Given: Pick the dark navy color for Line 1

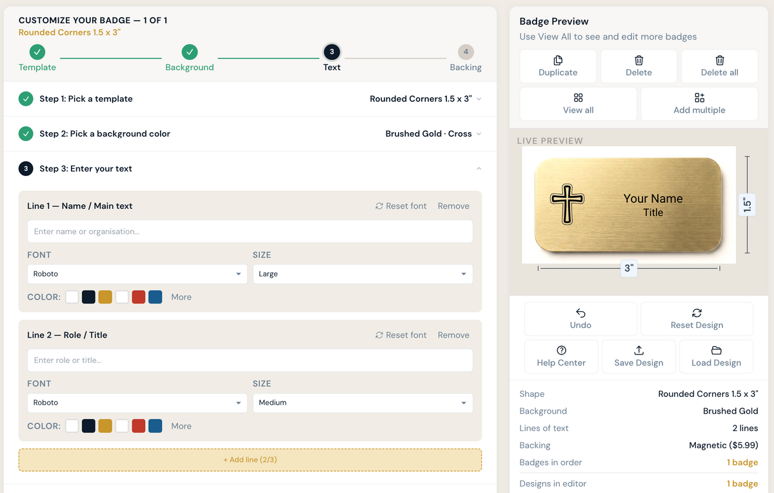Looking at the screenshot, I should pyautogui.click(x=88, y=297).
